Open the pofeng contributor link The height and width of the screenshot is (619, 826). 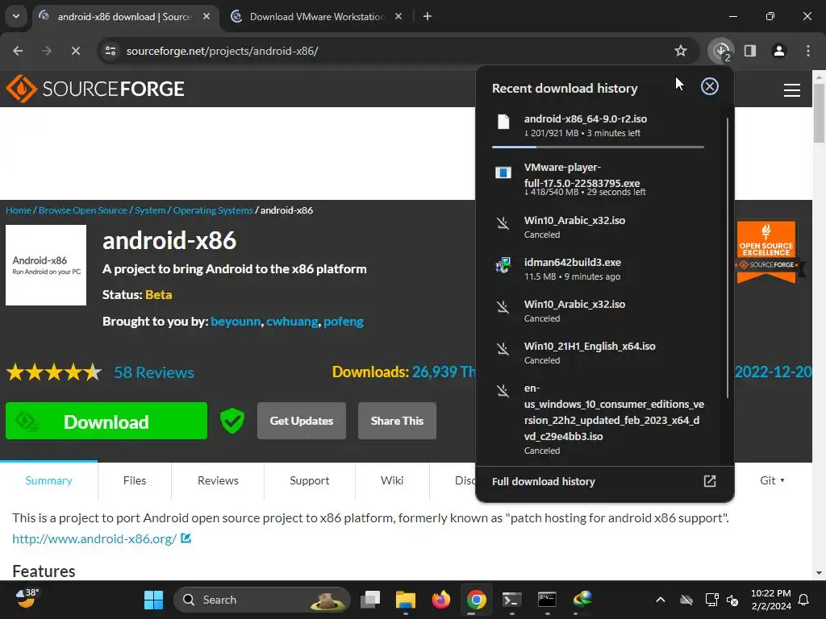click(344, 322)
